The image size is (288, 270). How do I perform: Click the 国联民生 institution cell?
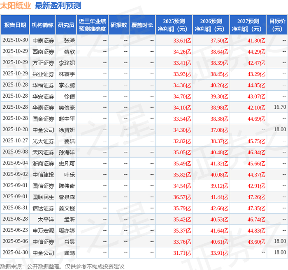(x=43, y=197)
